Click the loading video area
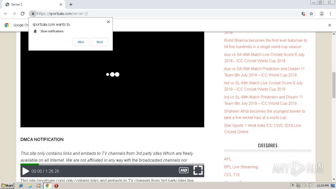The width and height of the screenshot is (336, 189). click(112, 79)
